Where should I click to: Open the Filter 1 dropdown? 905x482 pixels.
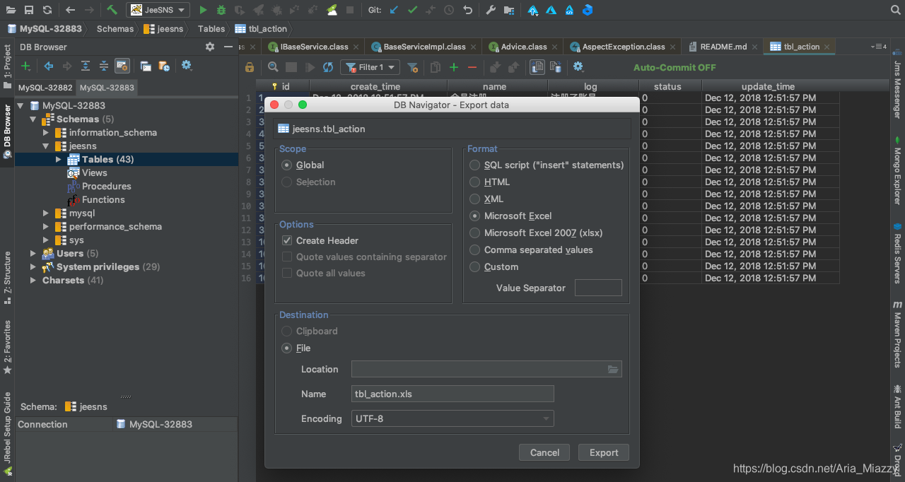[370, 67]
